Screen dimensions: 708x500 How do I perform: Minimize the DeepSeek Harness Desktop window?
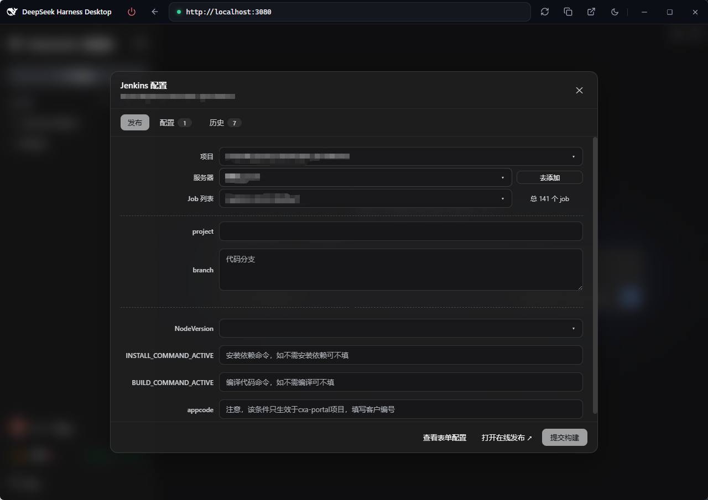coord(644,12)
